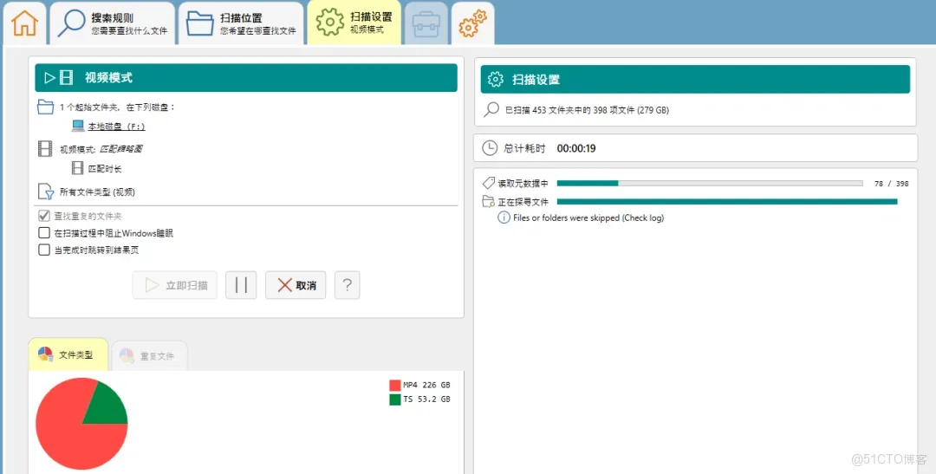The height and width of the screenshot is (474, 936).
Task: Click the green TS pie slice
Action: click(109, 406)
